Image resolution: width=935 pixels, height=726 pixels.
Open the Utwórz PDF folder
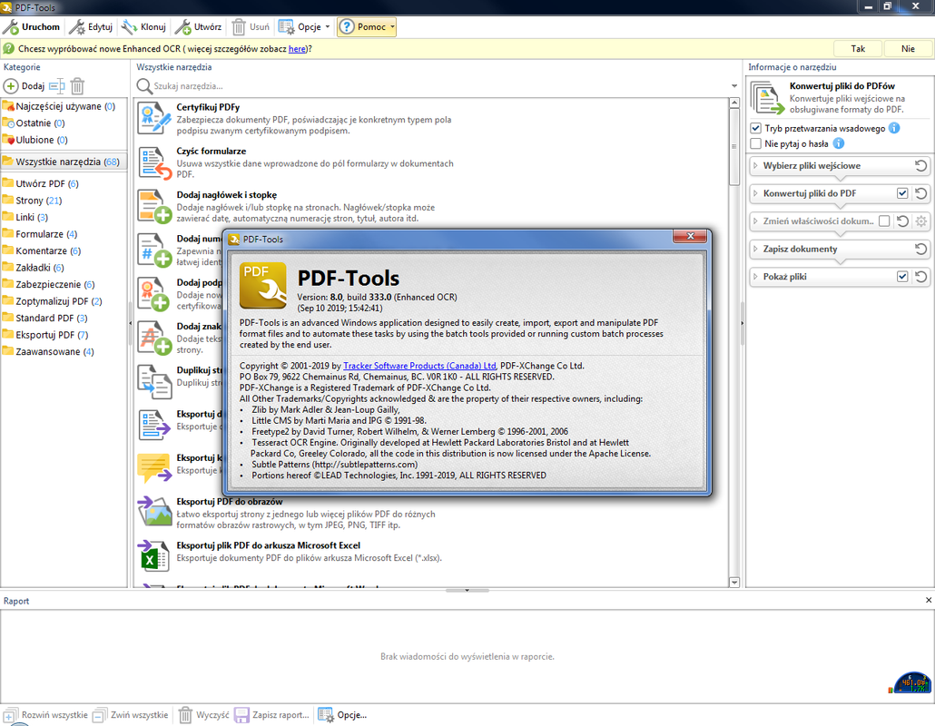(x=64, y=183)
